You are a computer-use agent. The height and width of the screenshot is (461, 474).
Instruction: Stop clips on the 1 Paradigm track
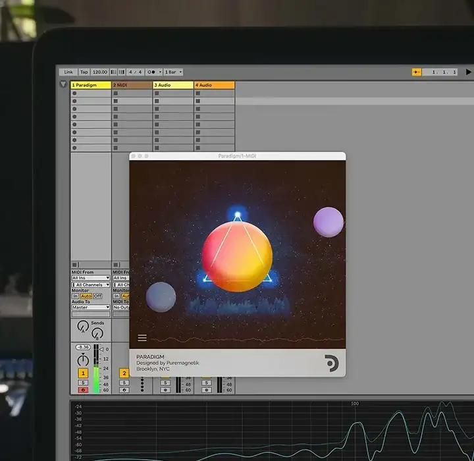click(74, 265)
